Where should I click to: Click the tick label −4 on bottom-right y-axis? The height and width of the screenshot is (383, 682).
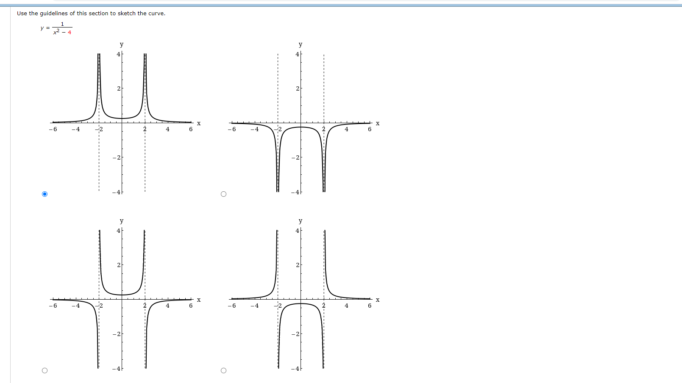tap(295, 369)
